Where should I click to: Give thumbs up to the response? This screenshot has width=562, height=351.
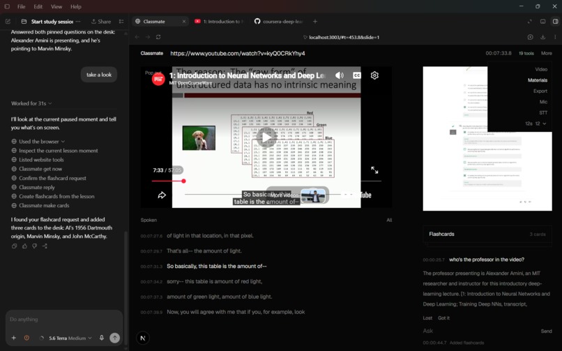point(24,246)
